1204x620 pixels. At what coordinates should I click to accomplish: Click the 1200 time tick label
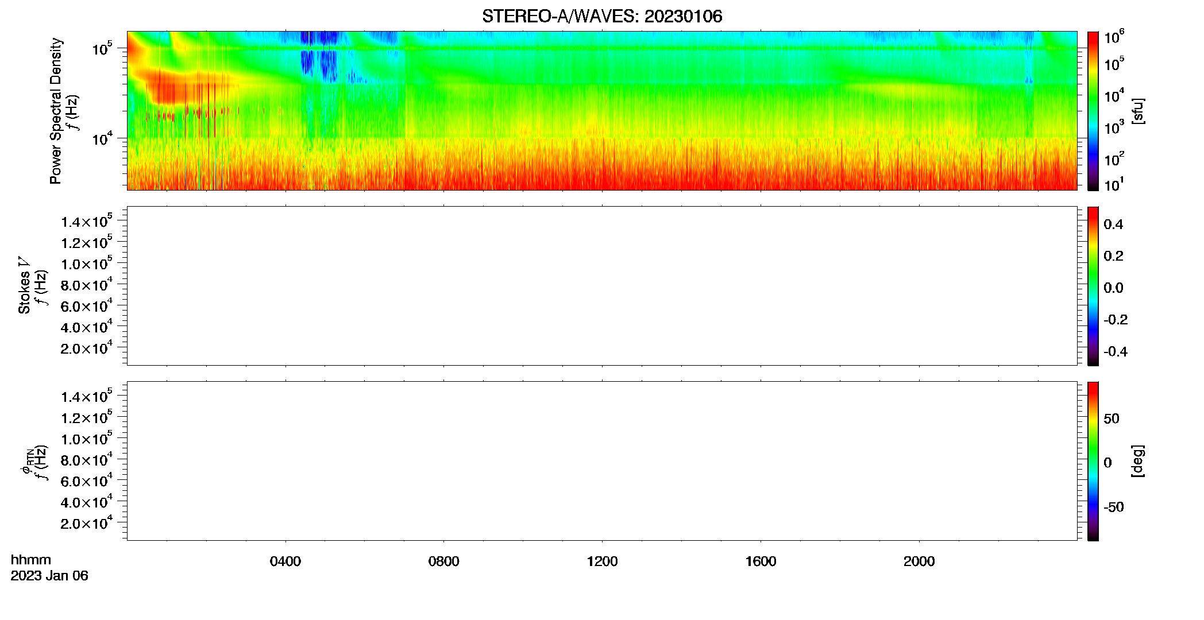point(602,561)
